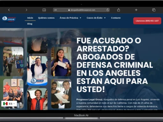Open the street march photo with the UNIT sign
Viewport: 163px width, 122px height.
click(13, 61)
